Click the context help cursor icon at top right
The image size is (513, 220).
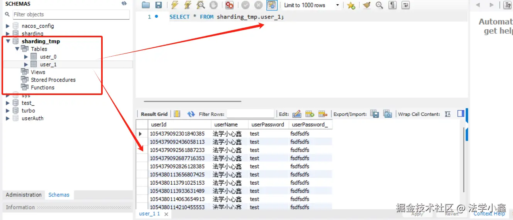[x=508, y=5]
